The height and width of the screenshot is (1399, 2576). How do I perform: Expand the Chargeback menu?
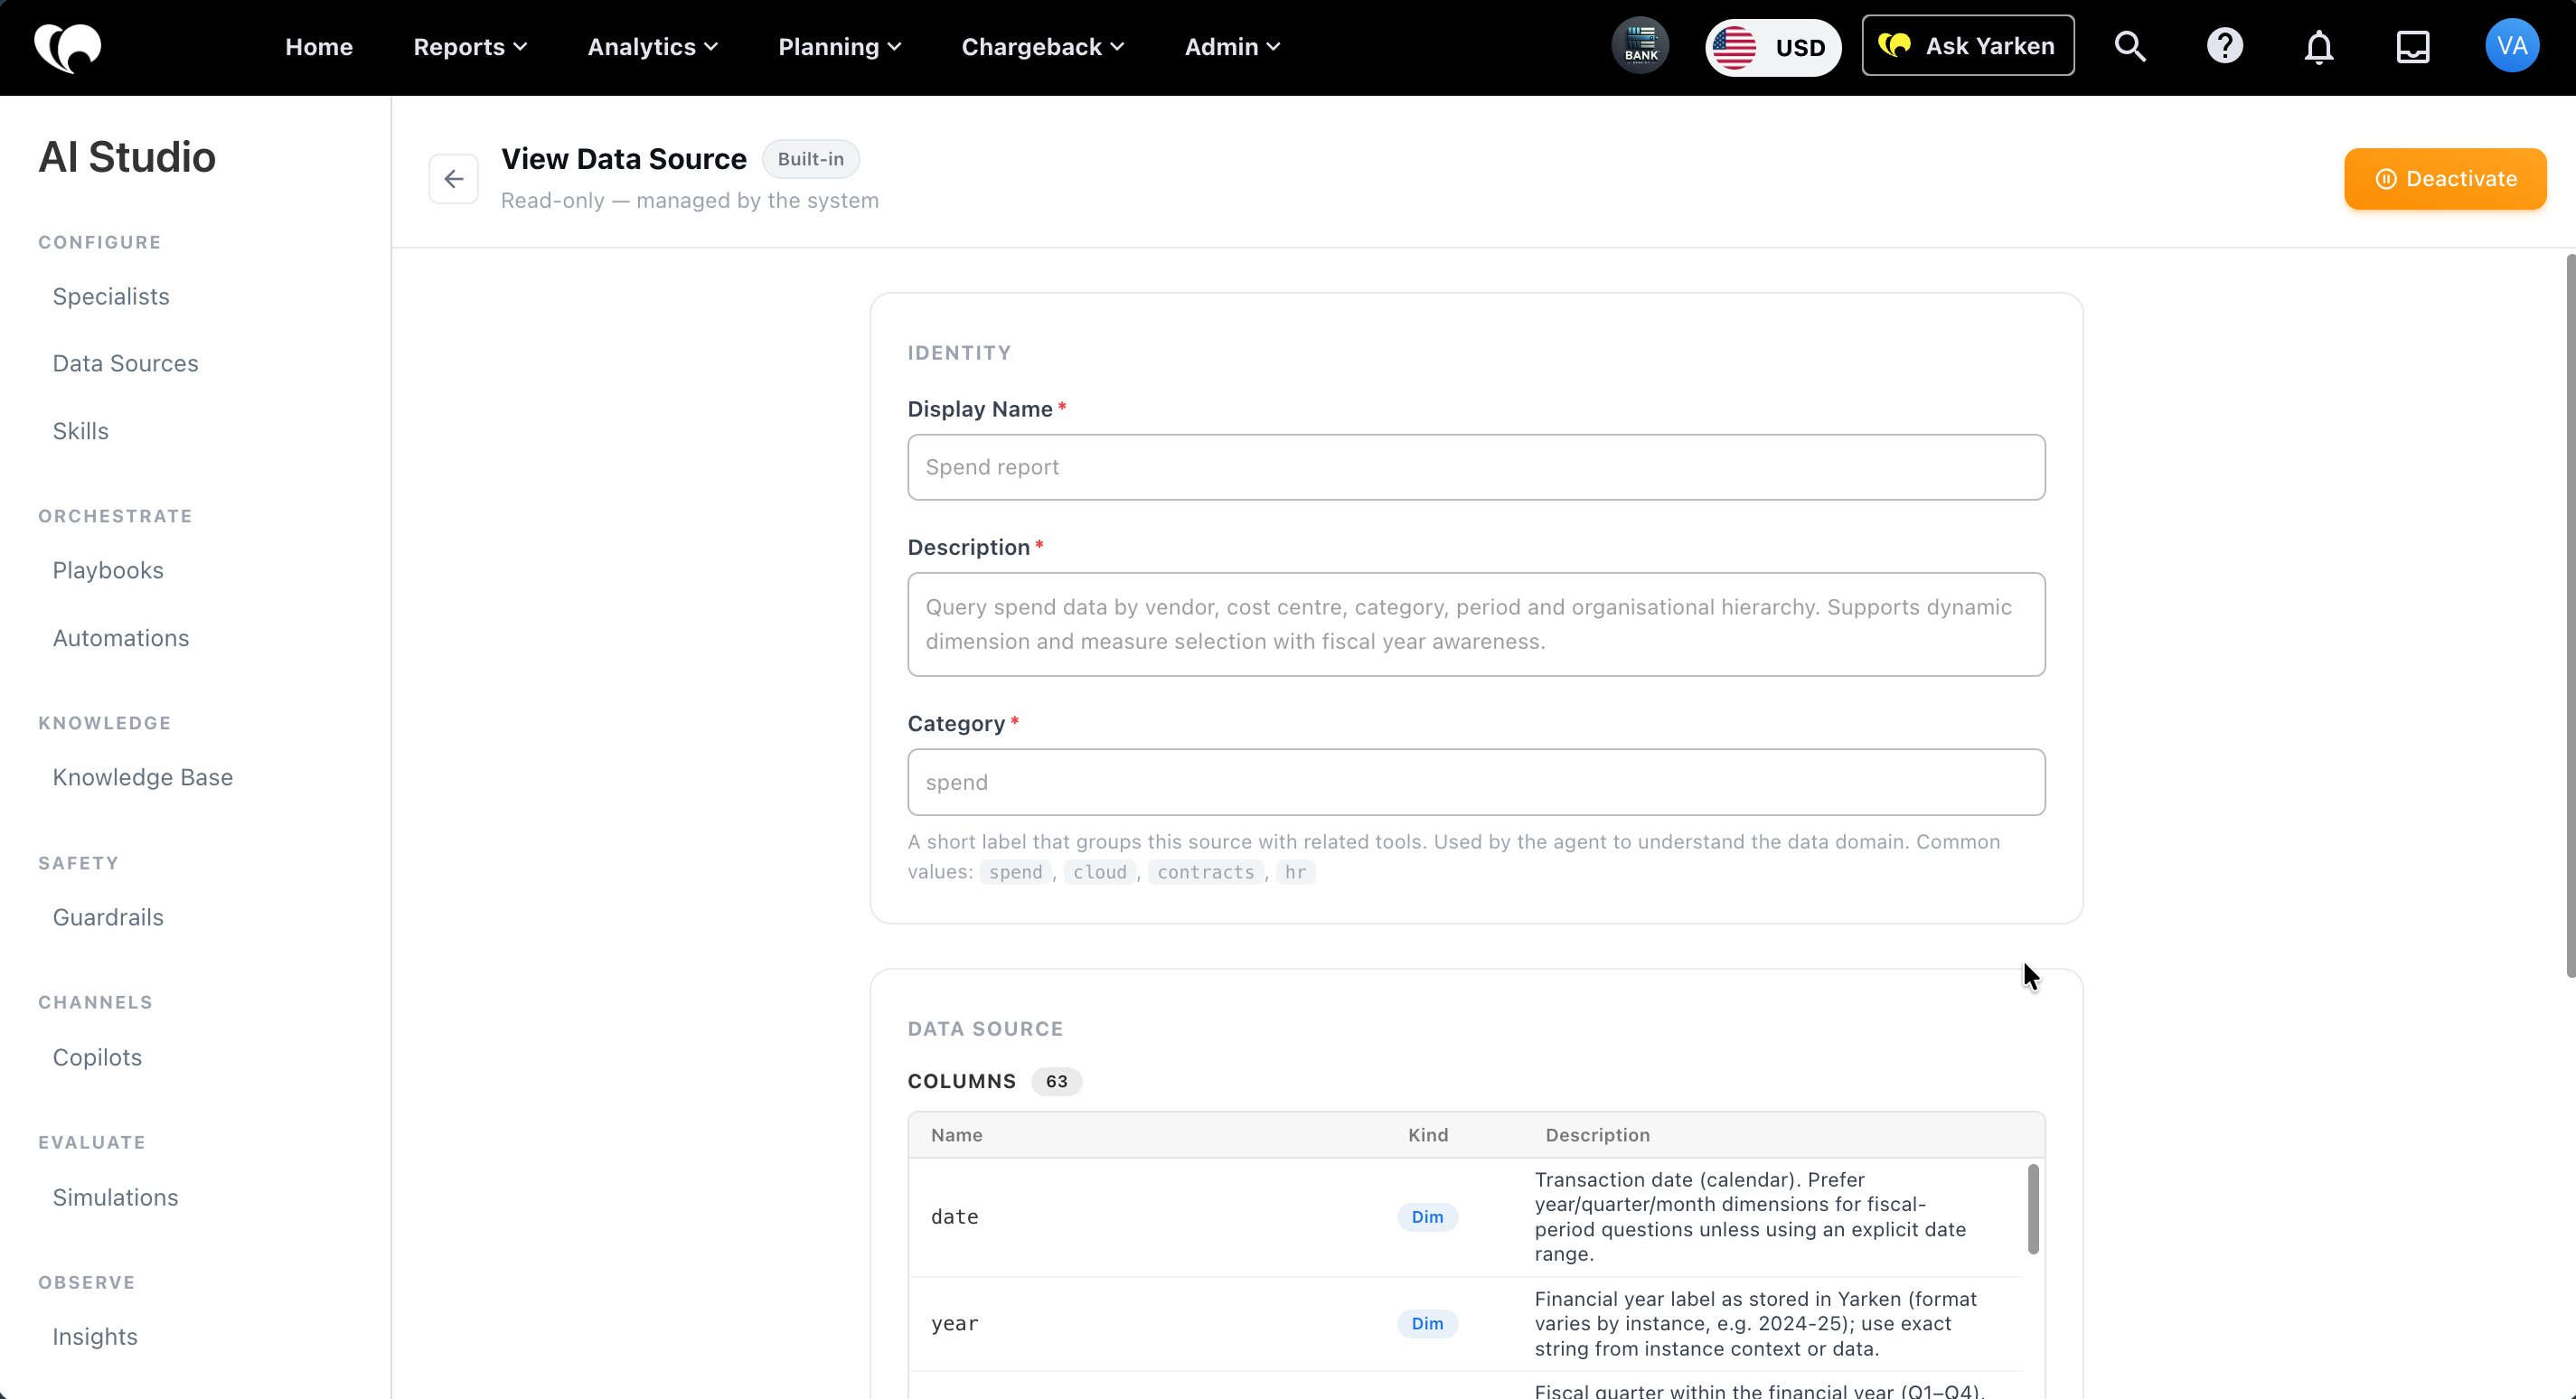tap(1043, 47)
